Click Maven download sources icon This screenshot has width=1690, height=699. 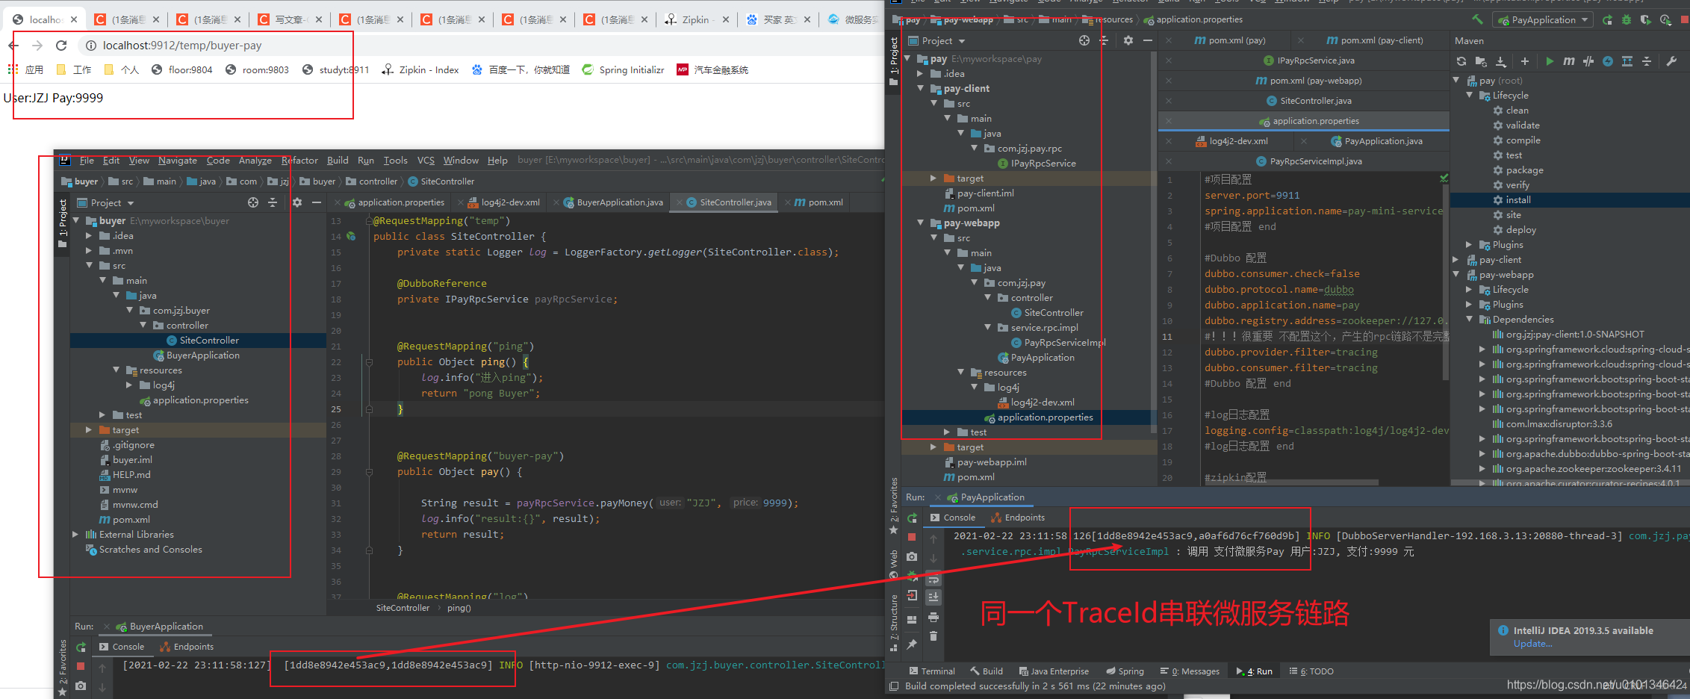coord(1501,61)
